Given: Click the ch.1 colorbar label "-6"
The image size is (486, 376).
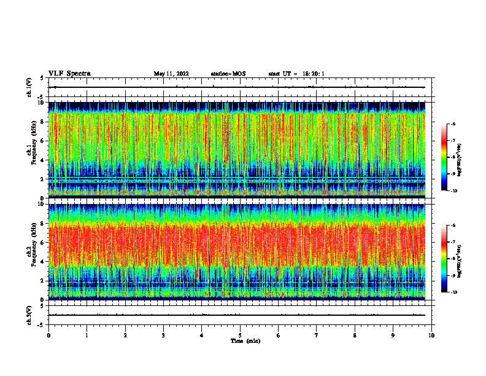Looking at the screenshot, I should tap(452, 123).
